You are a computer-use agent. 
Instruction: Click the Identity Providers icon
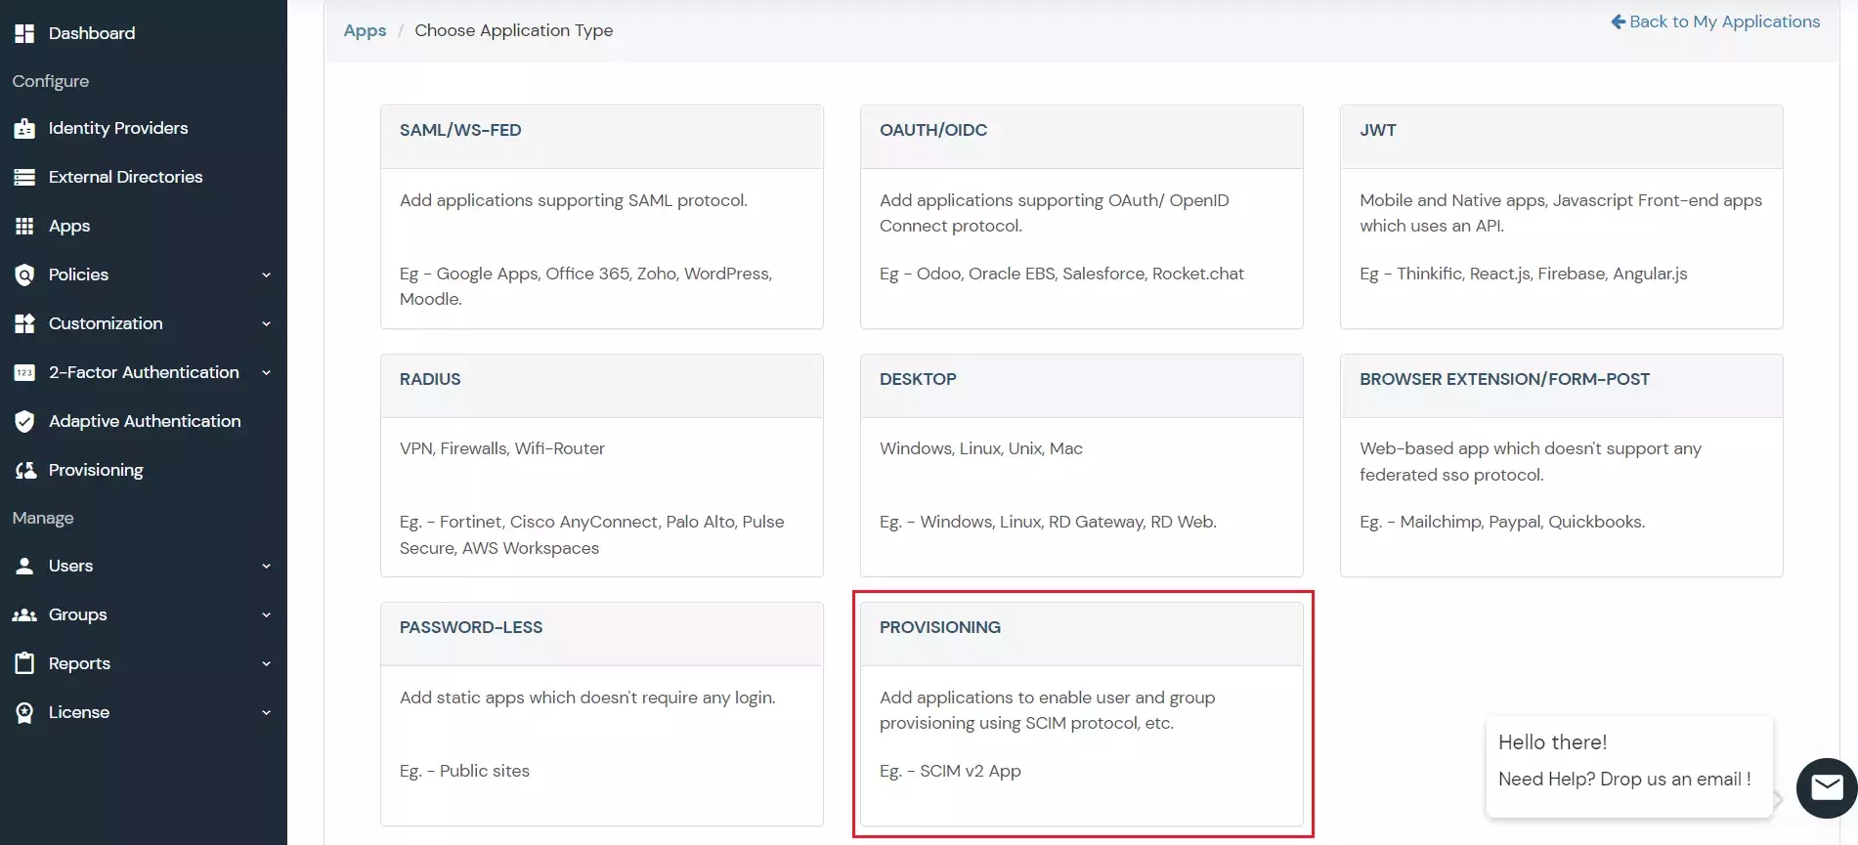click(x=24, y=128)
